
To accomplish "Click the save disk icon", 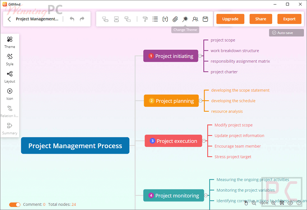I will (205, 19).
